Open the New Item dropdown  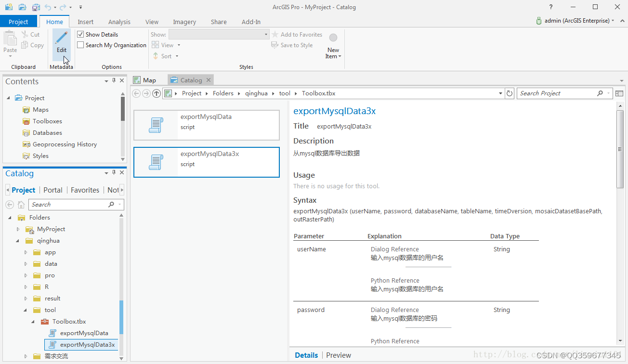[333, 46]
